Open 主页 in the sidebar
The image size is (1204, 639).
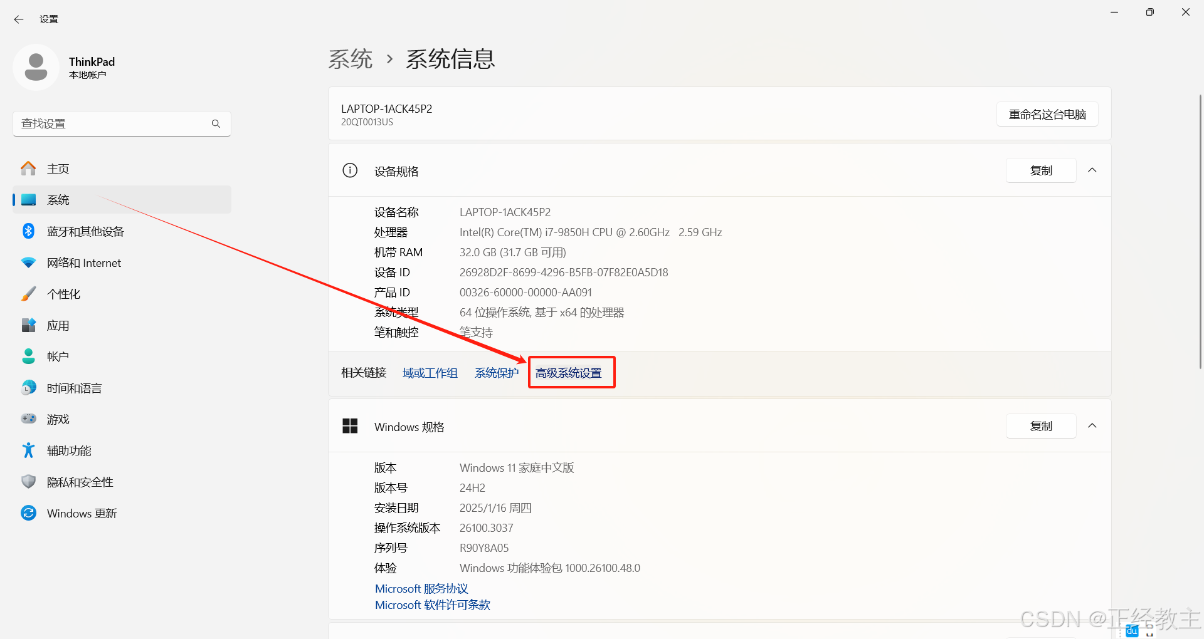[122, 169]
